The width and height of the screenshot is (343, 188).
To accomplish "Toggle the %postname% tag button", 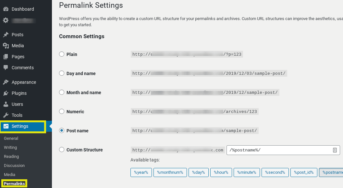I will point(331,172).
